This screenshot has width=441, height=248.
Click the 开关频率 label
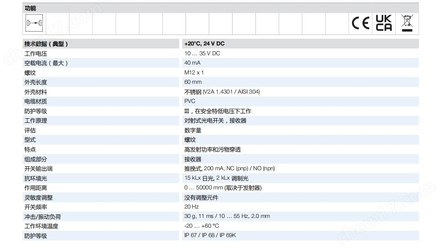[x=36, y=207]
